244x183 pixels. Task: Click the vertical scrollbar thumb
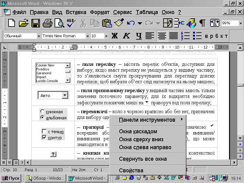click(x=240, y=85)
